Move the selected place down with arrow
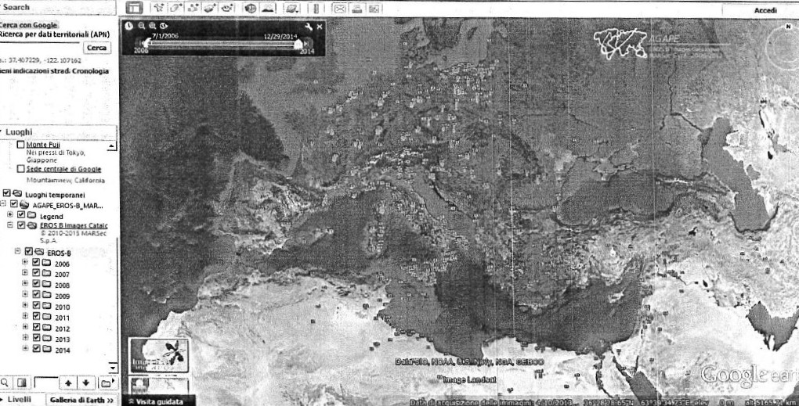This screenshot has width=799, height=406. click(85, 383)
